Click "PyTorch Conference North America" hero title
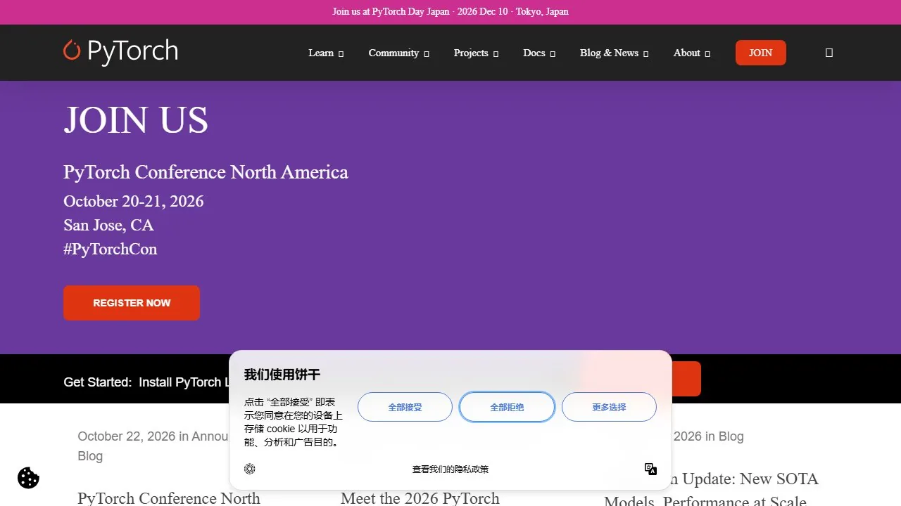The height and width of the screenshot is (506, 901). click(x=206, y=172)
